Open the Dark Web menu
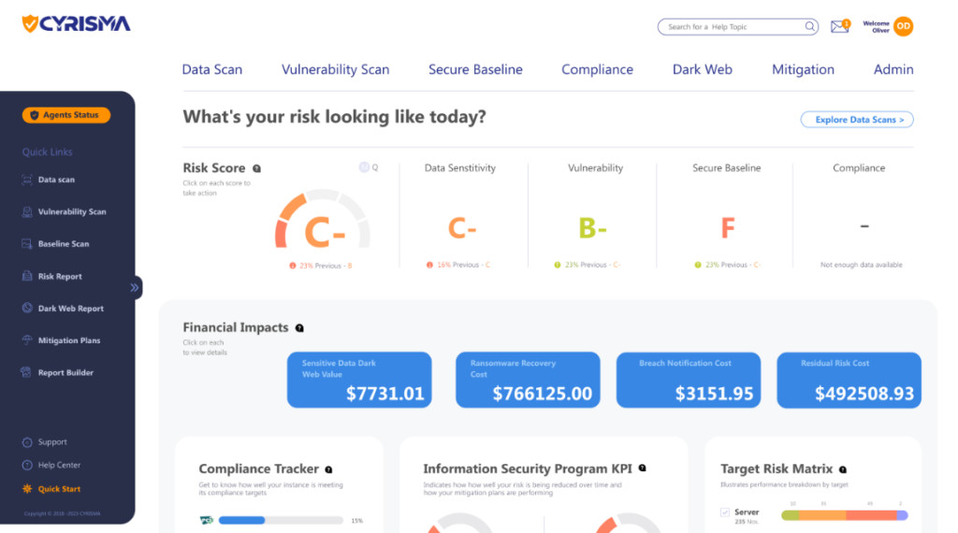This screenshot has height=533, width=958. pos(702,69)
